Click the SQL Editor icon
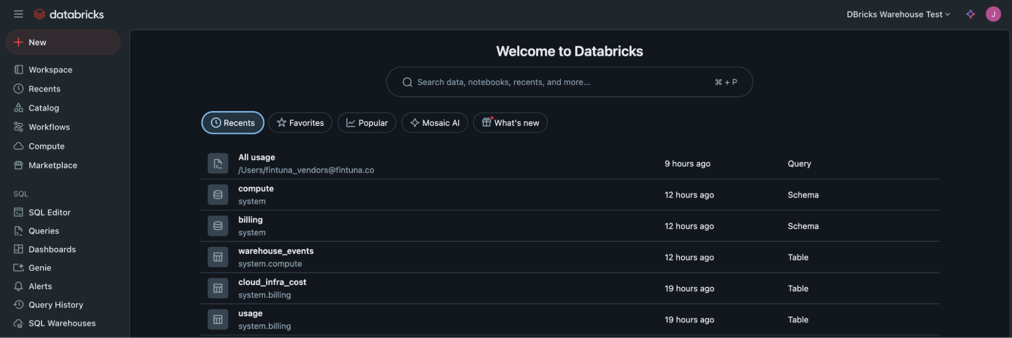The height and width of the screenshot is (338, 1012). (18, 212)
